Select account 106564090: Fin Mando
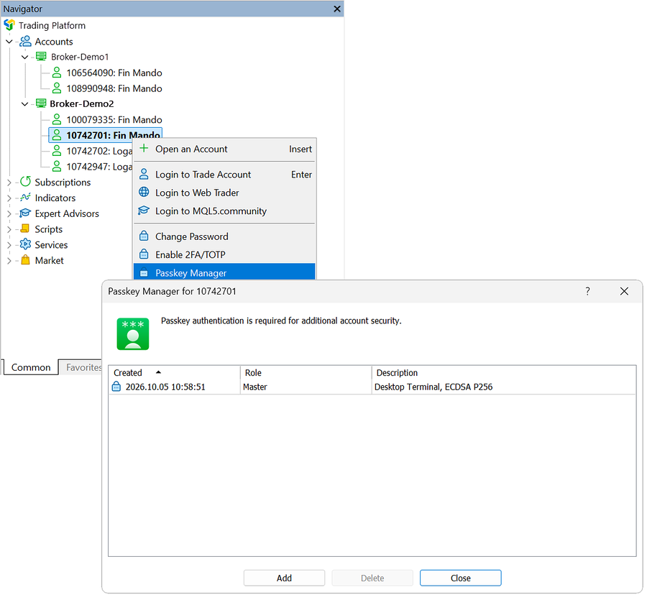 click(114, 73)
